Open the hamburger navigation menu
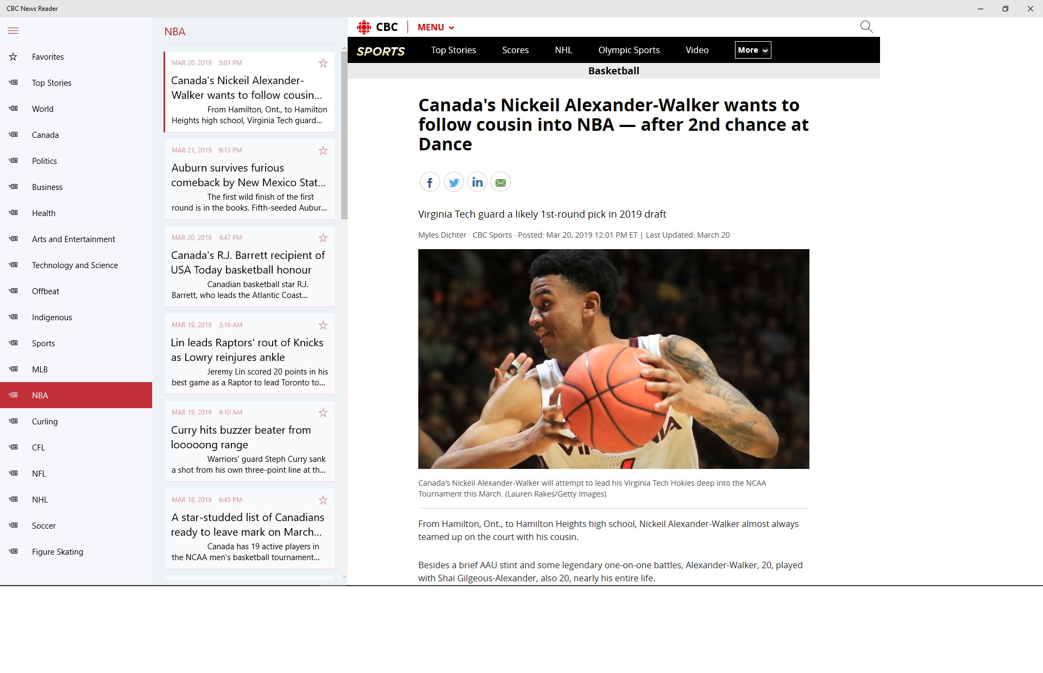 click(13, 31)
